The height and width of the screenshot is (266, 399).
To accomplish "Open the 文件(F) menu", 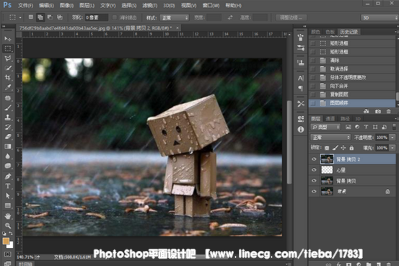I will pos(25,5).
